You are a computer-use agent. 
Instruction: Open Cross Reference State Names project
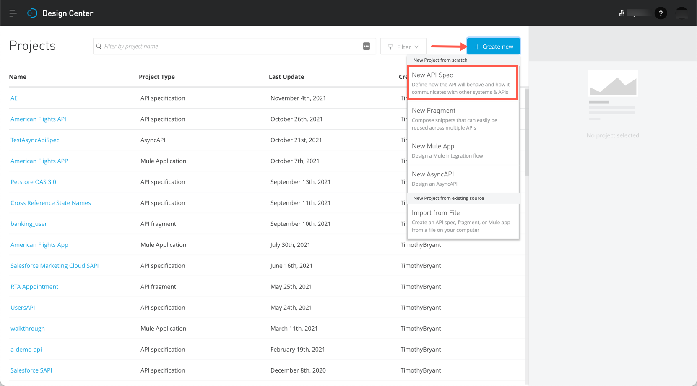(x=51, y=203)
